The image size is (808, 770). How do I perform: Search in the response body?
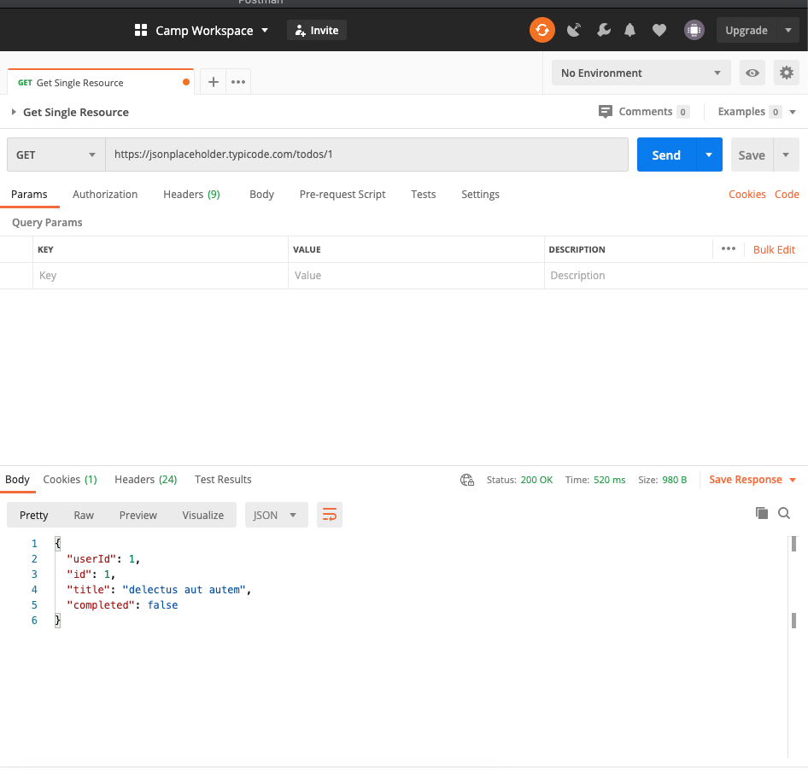pos(784,513)
